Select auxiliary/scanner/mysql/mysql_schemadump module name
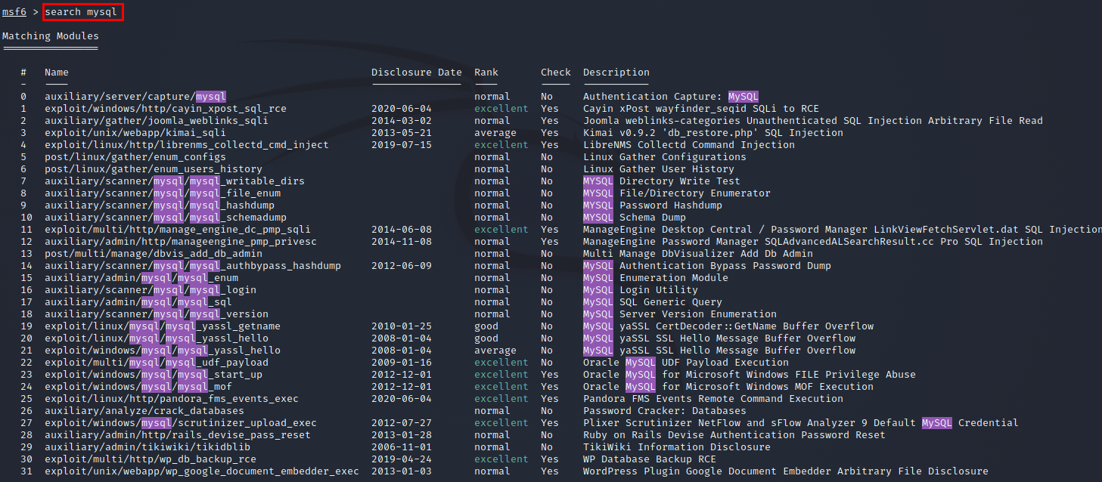The height and width of the screenshot is (482, 1102). click(166, 218)
